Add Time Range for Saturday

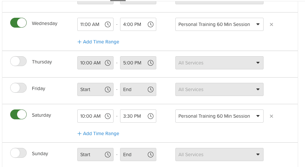pos(98,133)
